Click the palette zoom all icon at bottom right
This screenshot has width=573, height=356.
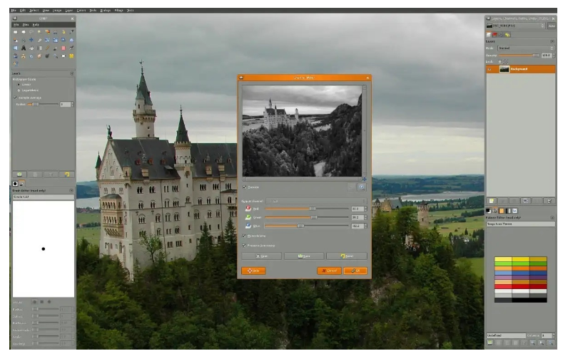[551, 342]
